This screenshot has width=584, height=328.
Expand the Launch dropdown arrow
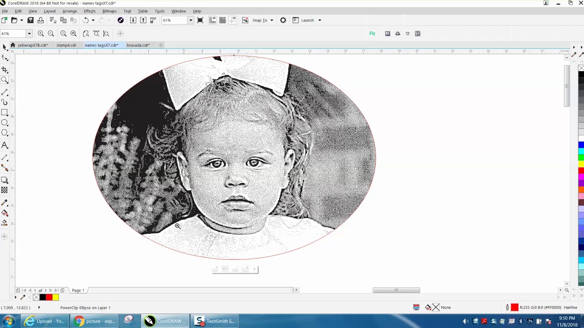point(319,20)
